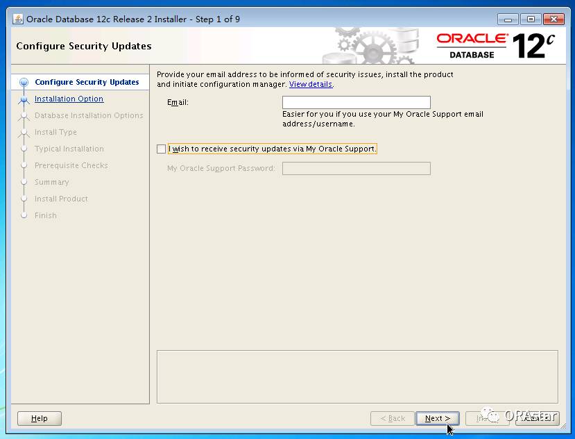Go to the Installation Option step
Image resolution: width=575 pixels, height=439 pixels.
pos(69,99)
